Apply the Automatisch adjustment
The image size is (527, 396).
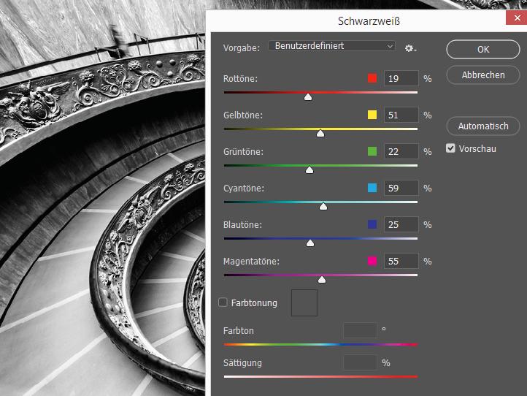coord(483,126)
